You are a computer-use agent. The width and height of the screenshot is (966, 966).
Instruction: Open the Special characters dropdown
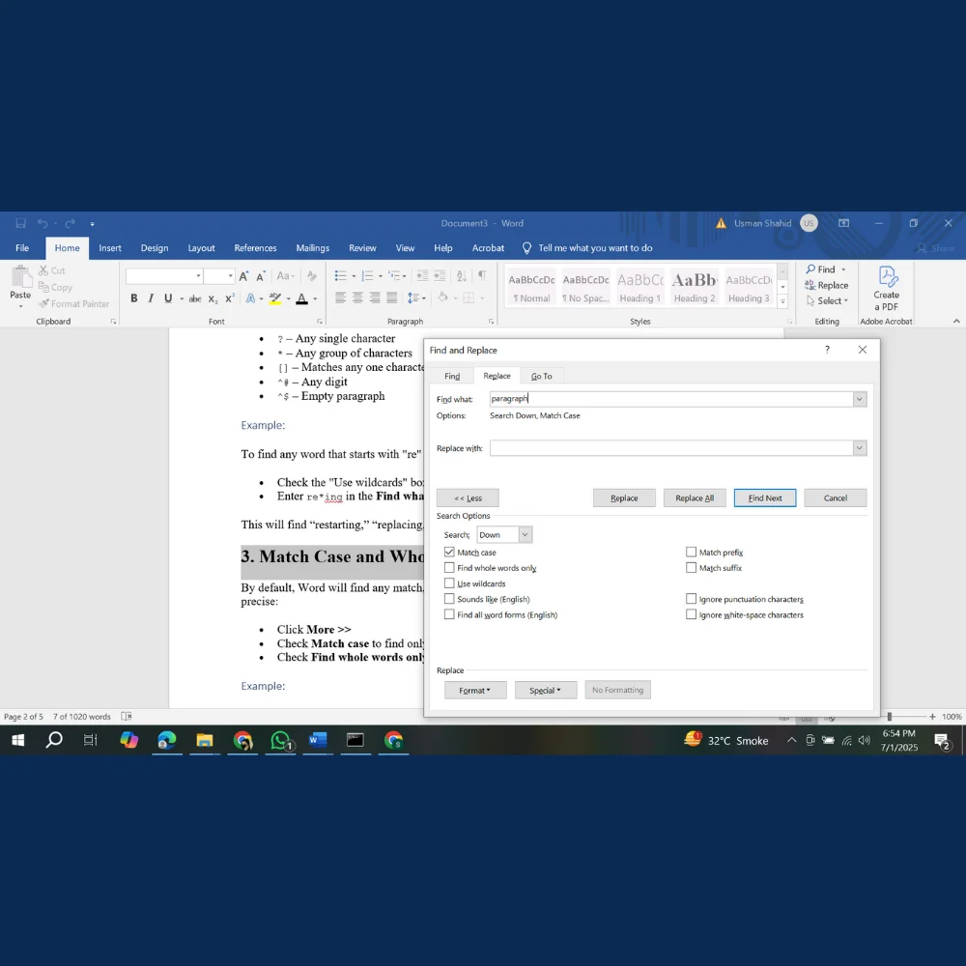(545, 690)
